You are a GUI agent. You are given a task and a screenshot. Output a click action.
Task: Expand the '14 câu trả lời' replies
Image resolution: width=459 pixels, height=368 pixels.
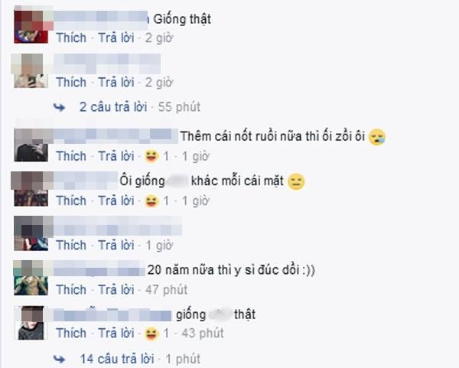coord(117,359)
